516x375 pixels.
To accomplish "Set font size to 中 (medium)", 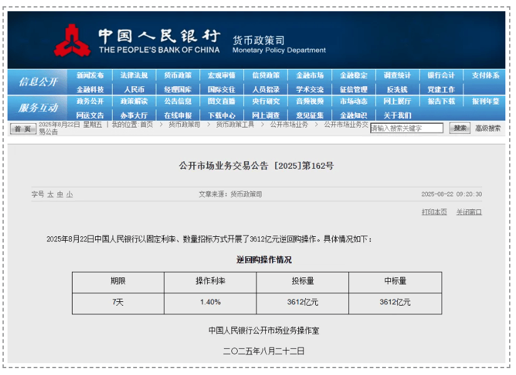I will click(x=60, y=194).
